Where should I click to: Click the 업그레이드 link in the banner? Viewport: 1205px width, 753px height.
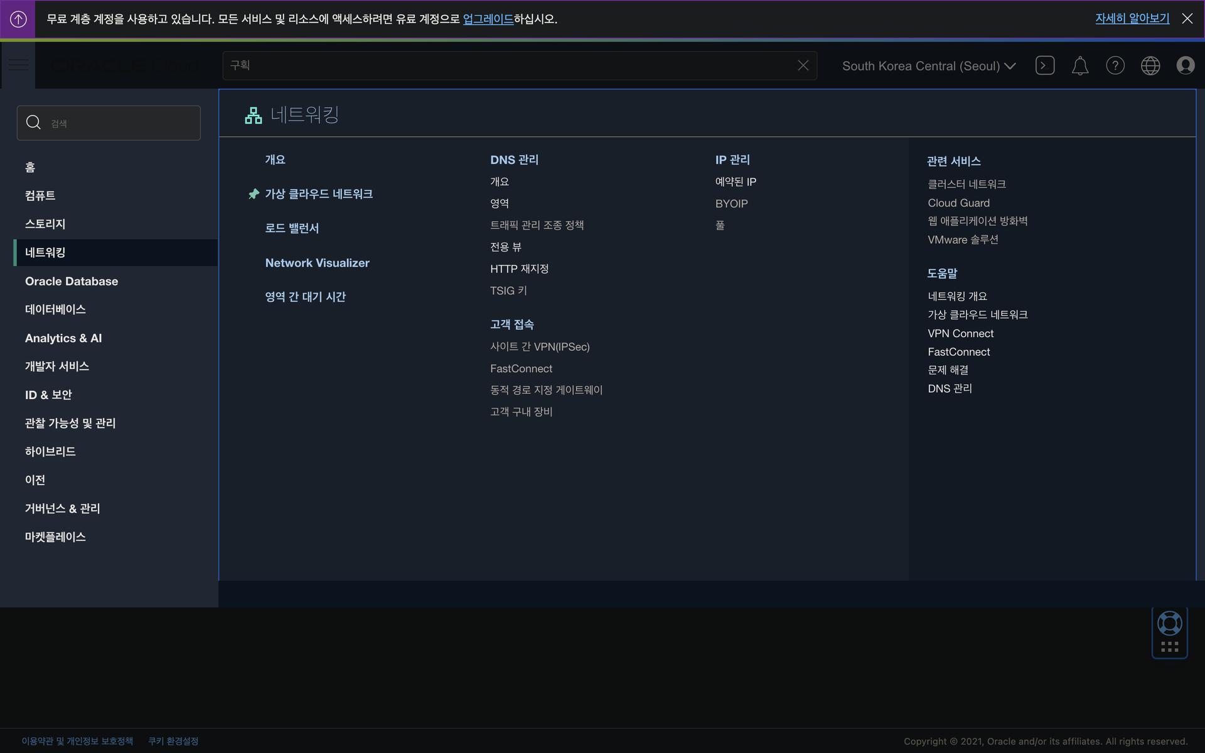coord(488,19)
